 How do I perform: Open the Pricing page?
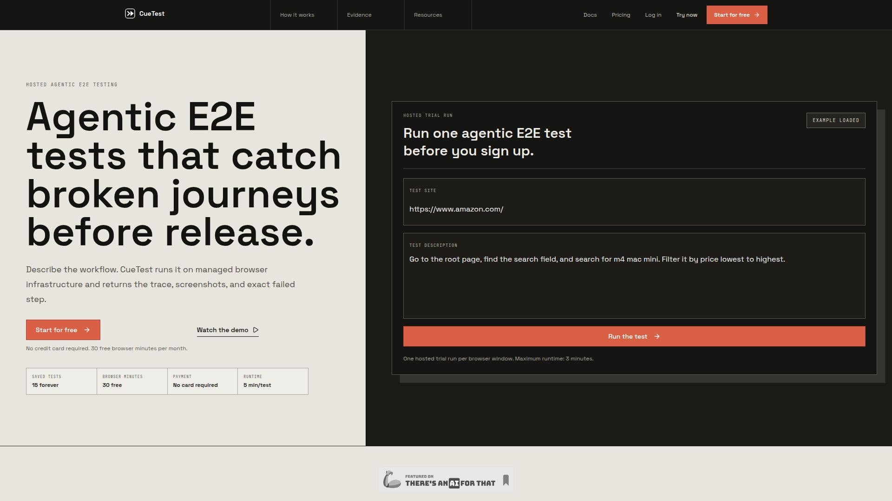coord(621,15)
